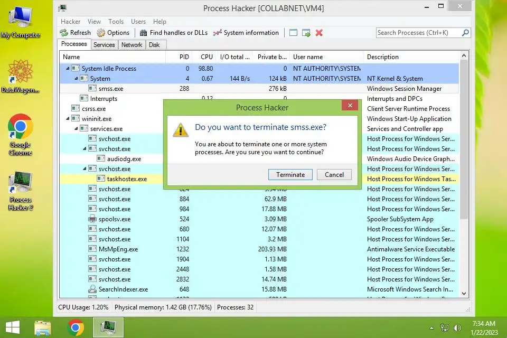Screen dimensions: 507x338
Task: Collapse the System Idle Process tree node
Action: click(68, 68)
